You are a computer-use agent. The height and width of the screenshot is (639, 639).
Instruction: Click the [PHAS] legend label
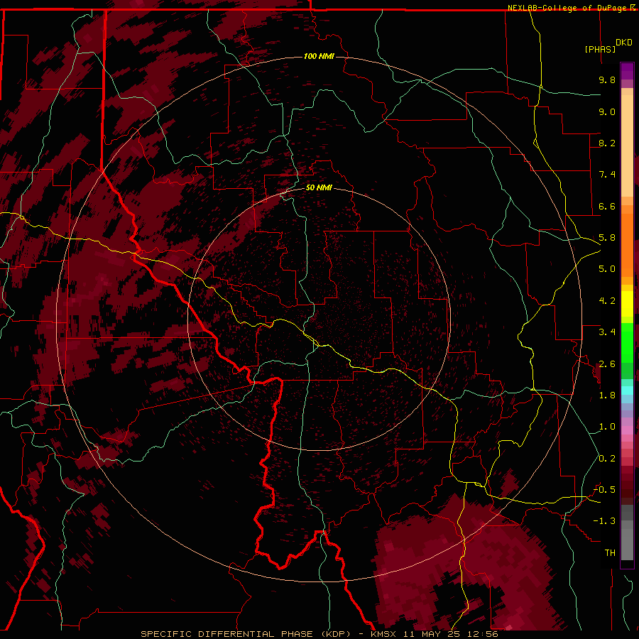tap(600, 49)
